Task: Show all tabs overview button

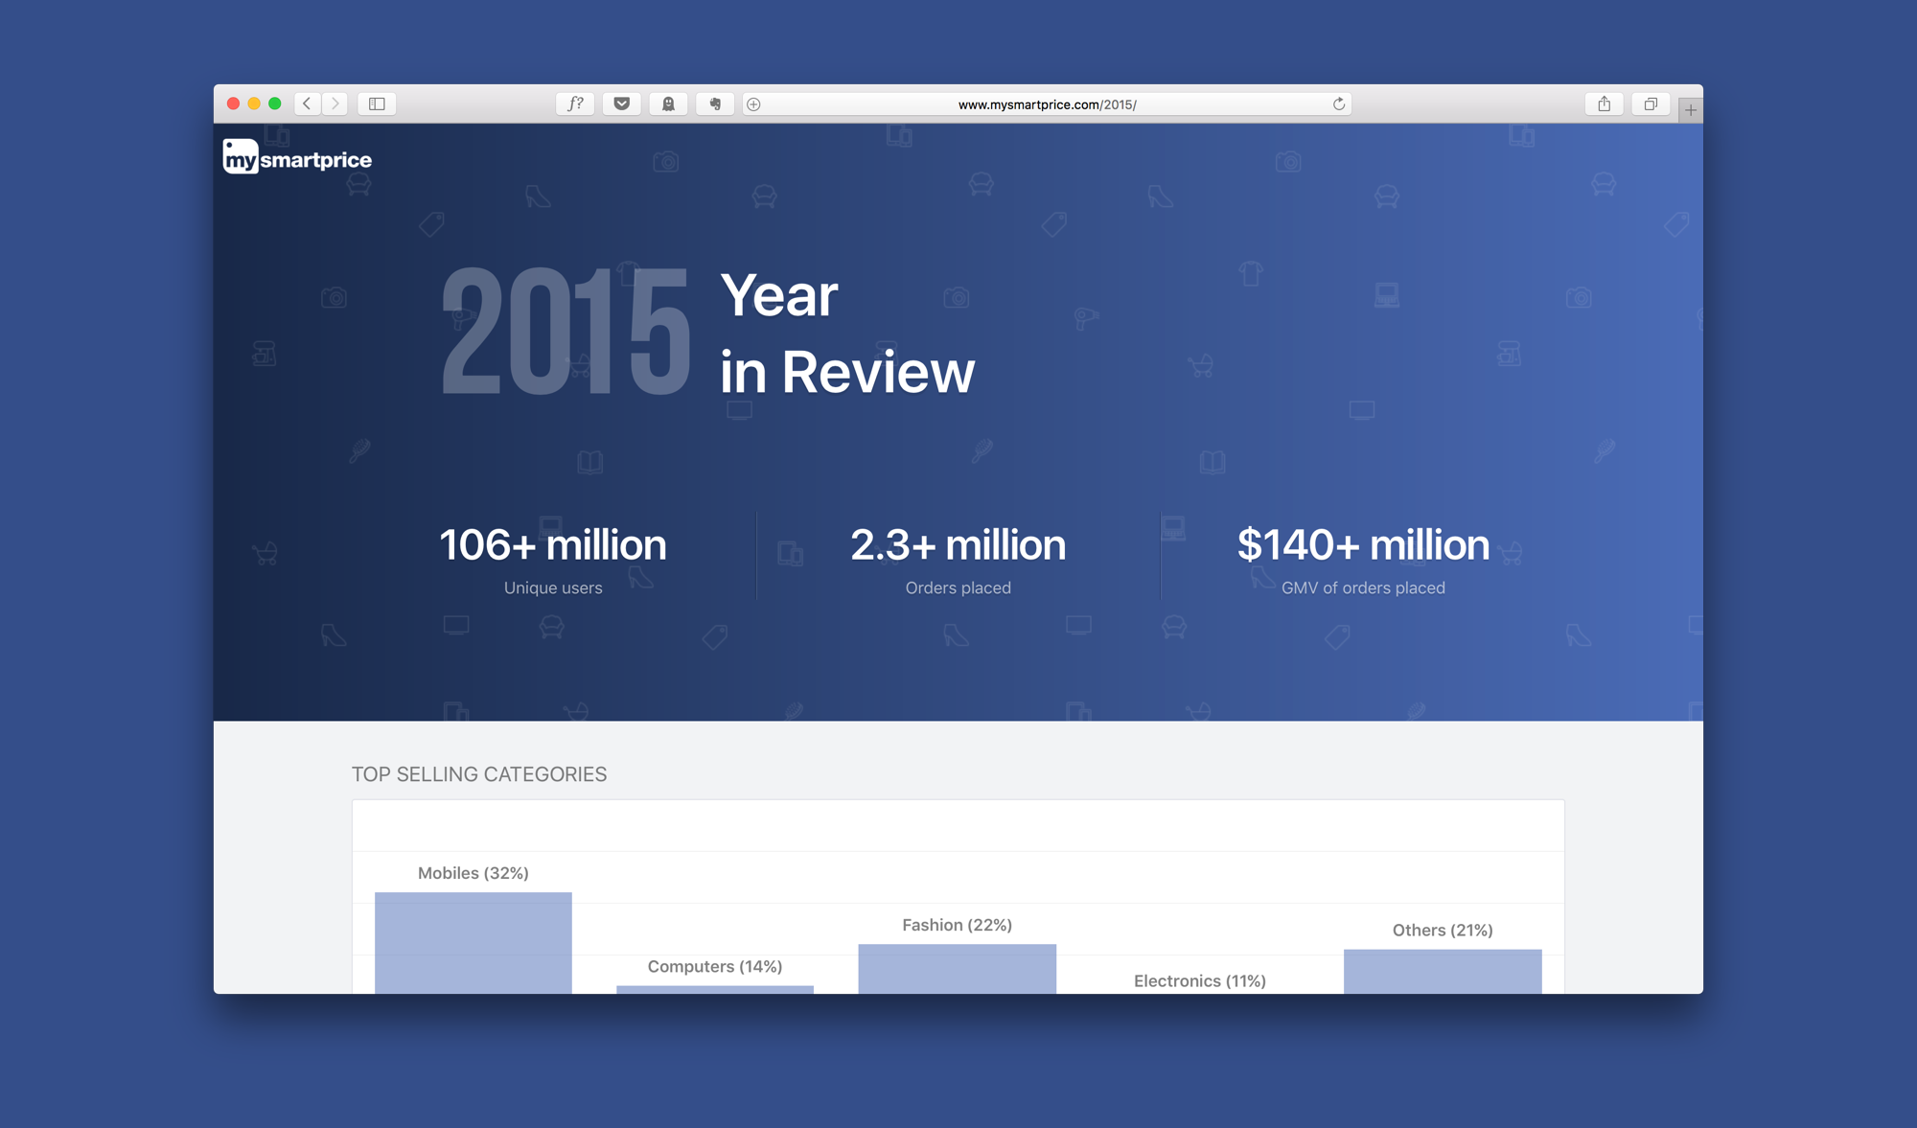Action: coord(1651,104)
